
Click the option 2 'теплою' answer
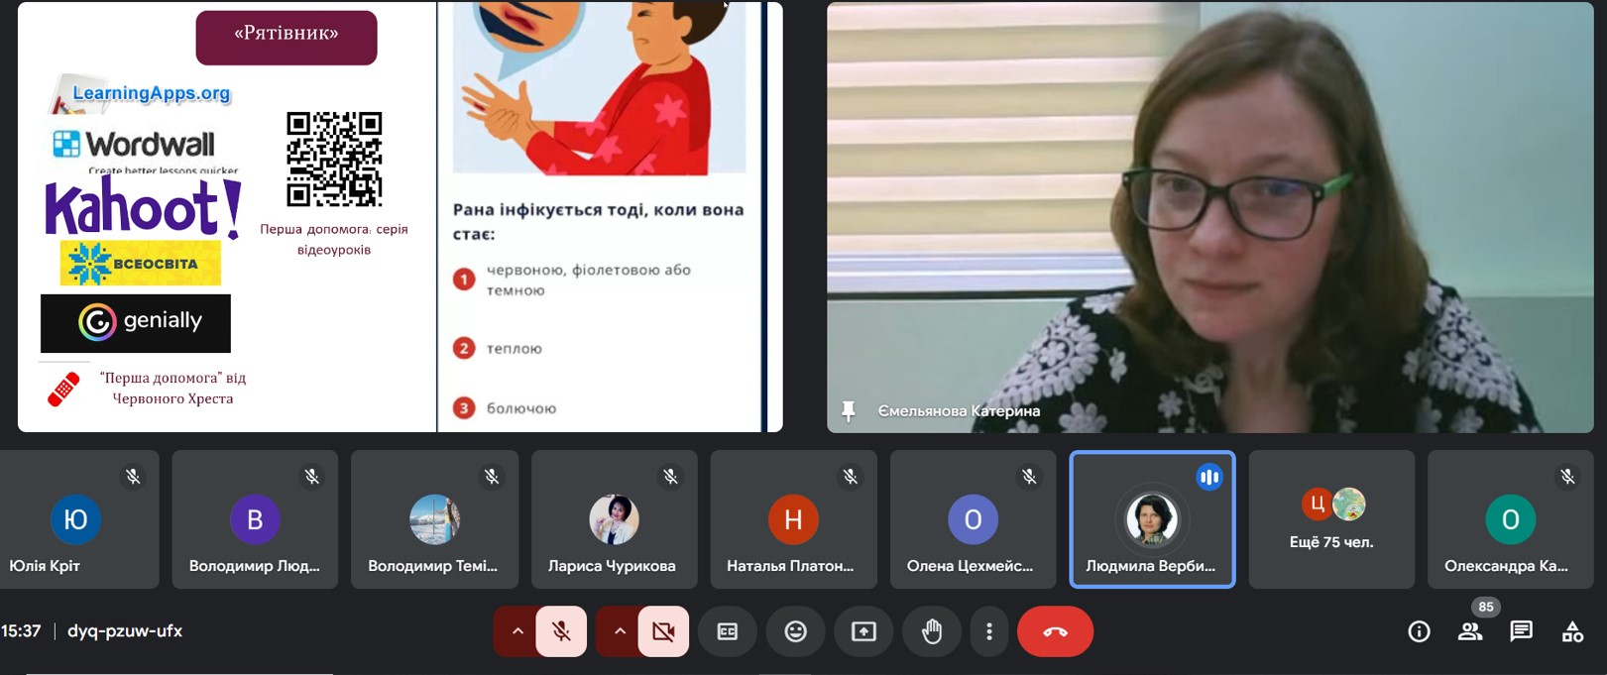tap(514, 349)
